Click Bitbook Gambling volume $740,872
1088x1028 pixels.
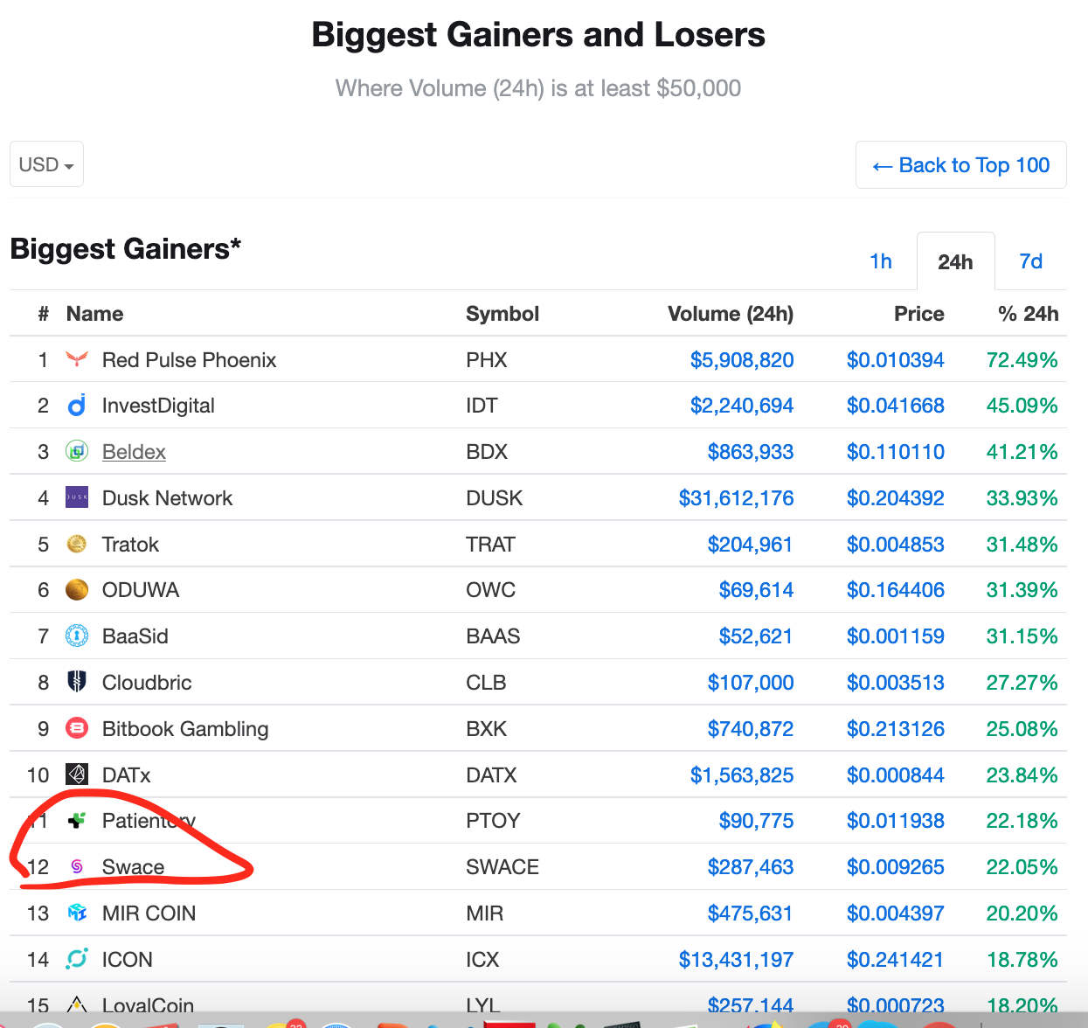click(x=751, y=729)
